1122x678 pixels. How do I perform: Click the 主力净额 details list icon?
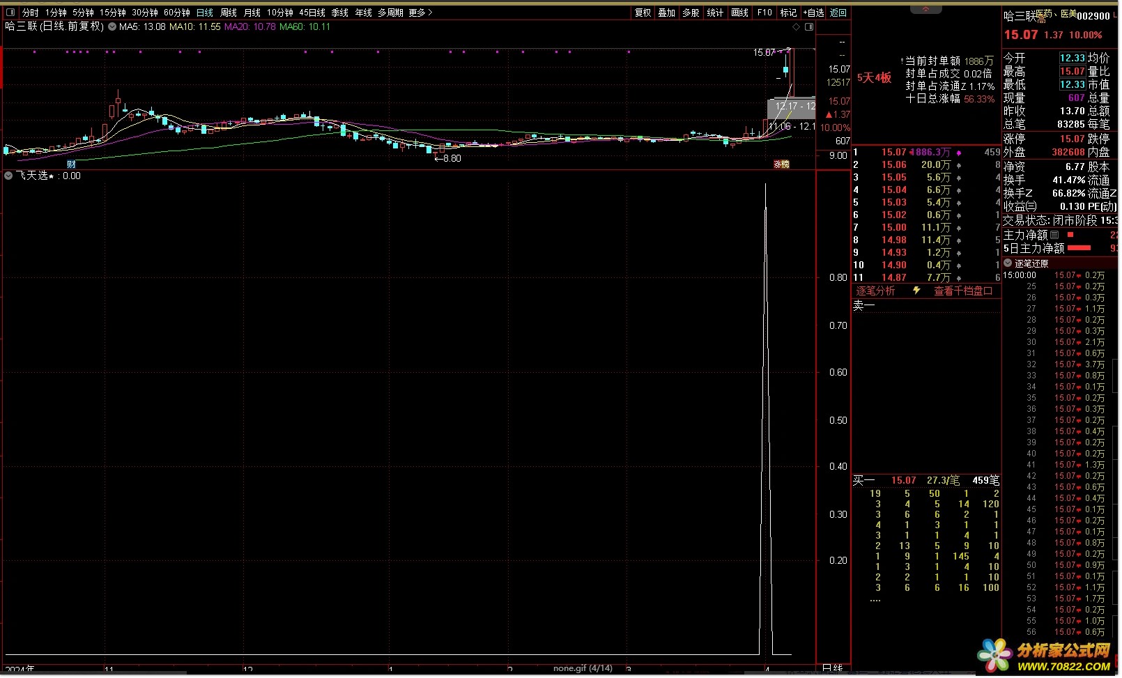(1054, 235)
